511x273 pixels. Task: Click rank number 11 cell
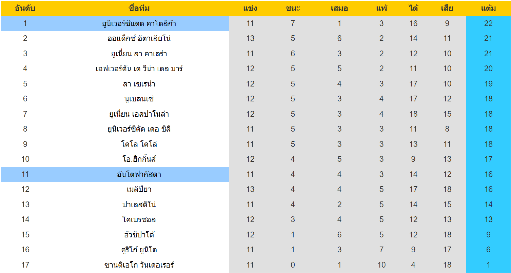25,174
